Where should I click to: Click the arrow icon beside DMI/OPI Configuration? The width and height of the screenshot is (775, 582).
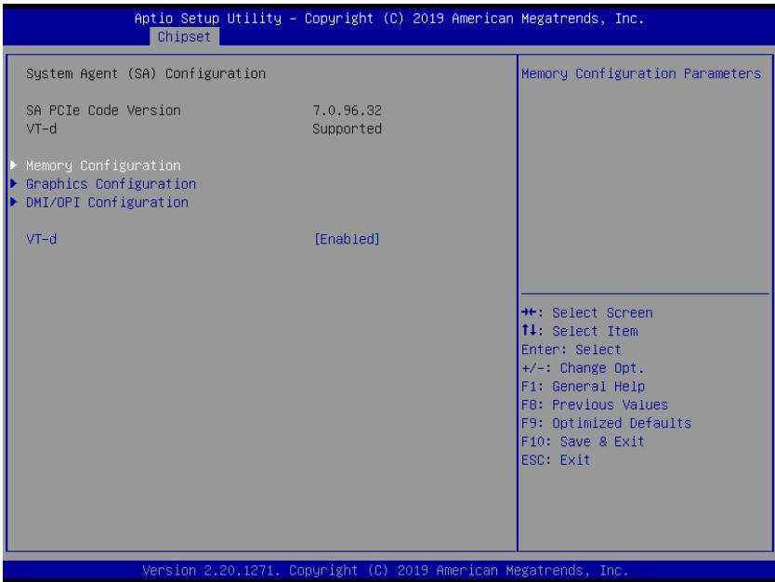[14, 203]
